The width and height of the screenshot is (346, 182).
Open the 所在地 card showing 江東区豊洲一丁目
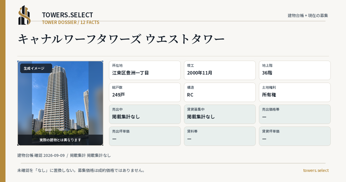click(145, 70)
